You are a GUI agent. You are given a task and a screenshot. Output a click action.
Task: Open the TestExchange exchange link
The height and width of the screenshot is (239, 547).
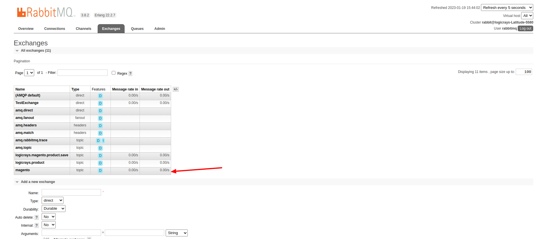[27, 103]
